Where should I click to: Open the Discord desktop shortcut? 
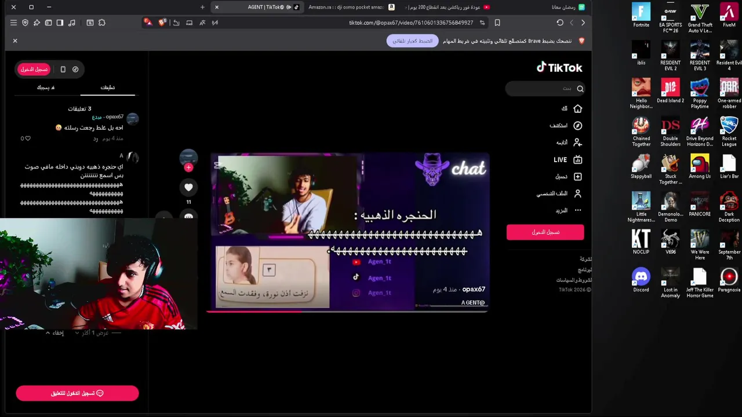coord(641,280)
